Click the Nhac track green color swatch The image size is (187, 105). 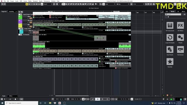pyautogui.click(x=20, y=17)
